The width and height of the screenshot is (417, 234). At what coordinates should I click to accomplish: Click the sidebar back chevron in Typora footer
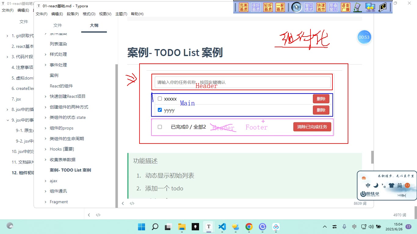[123, 204]
